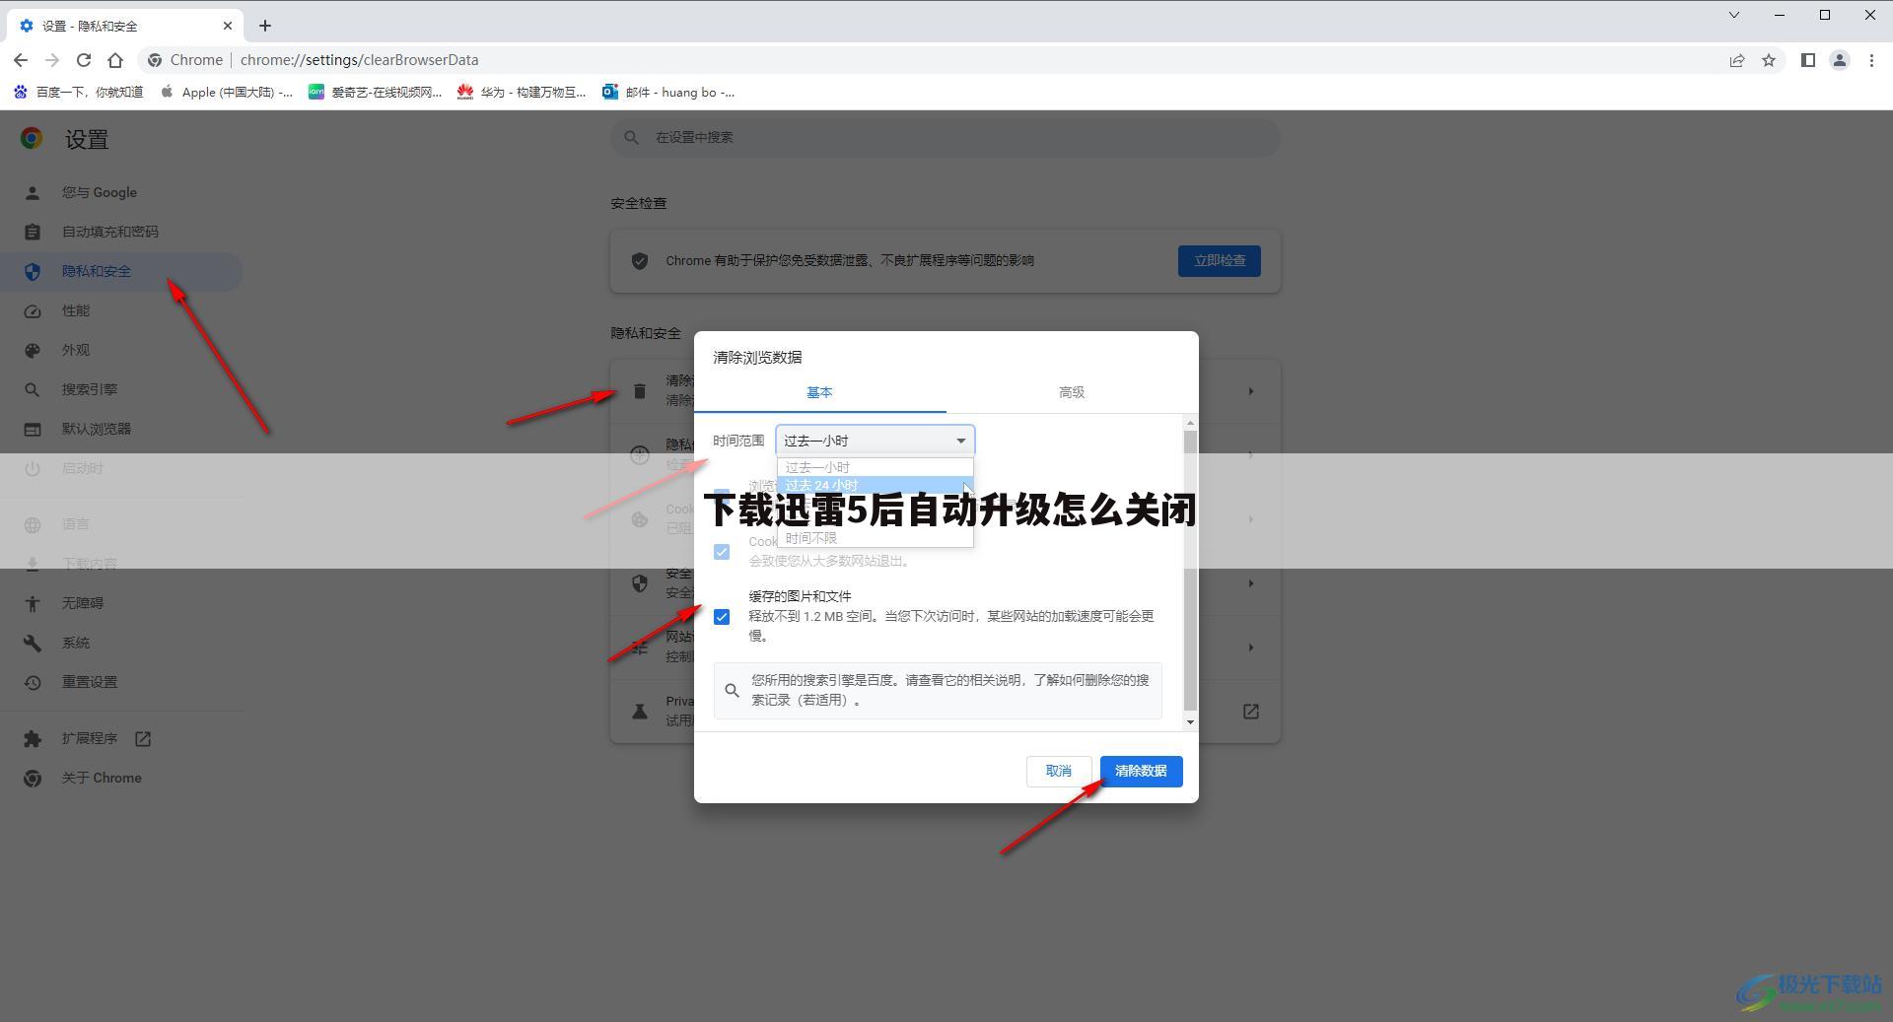Screen dimensions: 1893x1022
Task: Click the 关于 Chrome icon
Action: click(33, 778)
